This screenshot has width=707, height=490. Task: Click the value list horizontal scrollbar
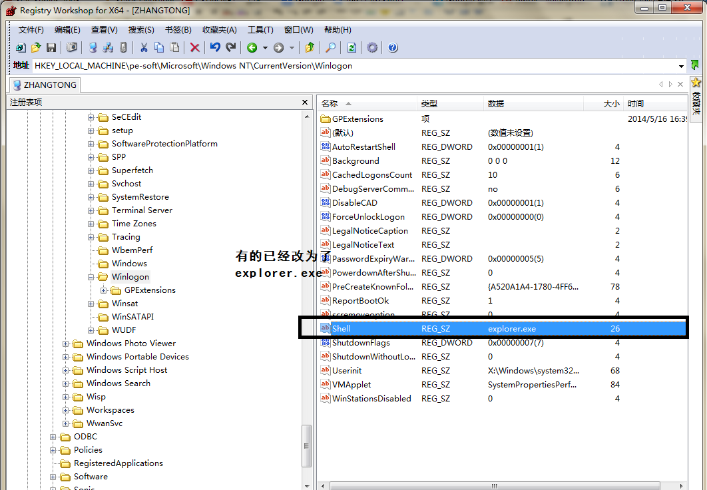point(495,486)
